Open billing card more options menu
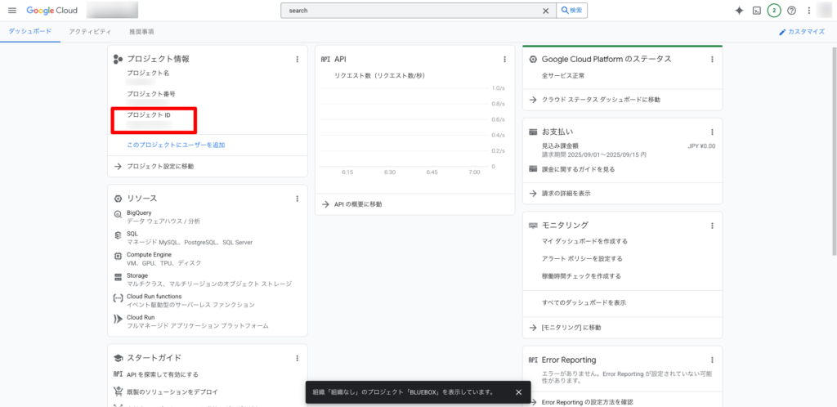The width and height of the screenshot is (837, 407). click(712, 132)
